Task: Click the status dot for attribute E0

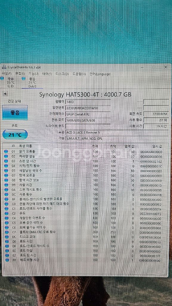Action: 7,251
